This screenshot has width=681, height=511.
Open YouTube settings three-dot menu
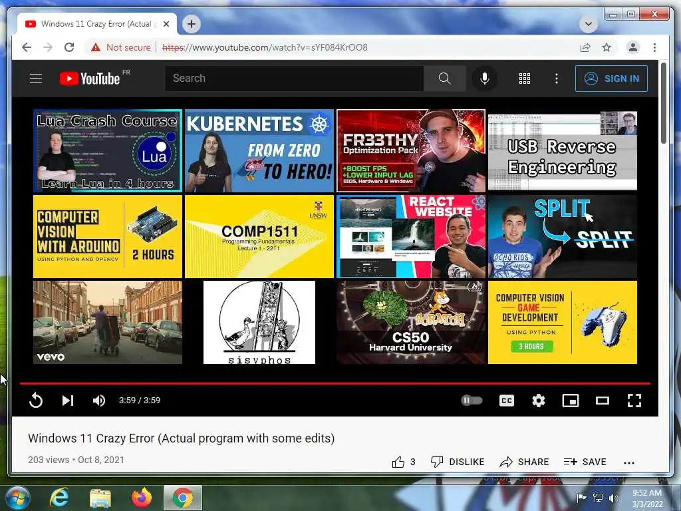coord(557,79)
